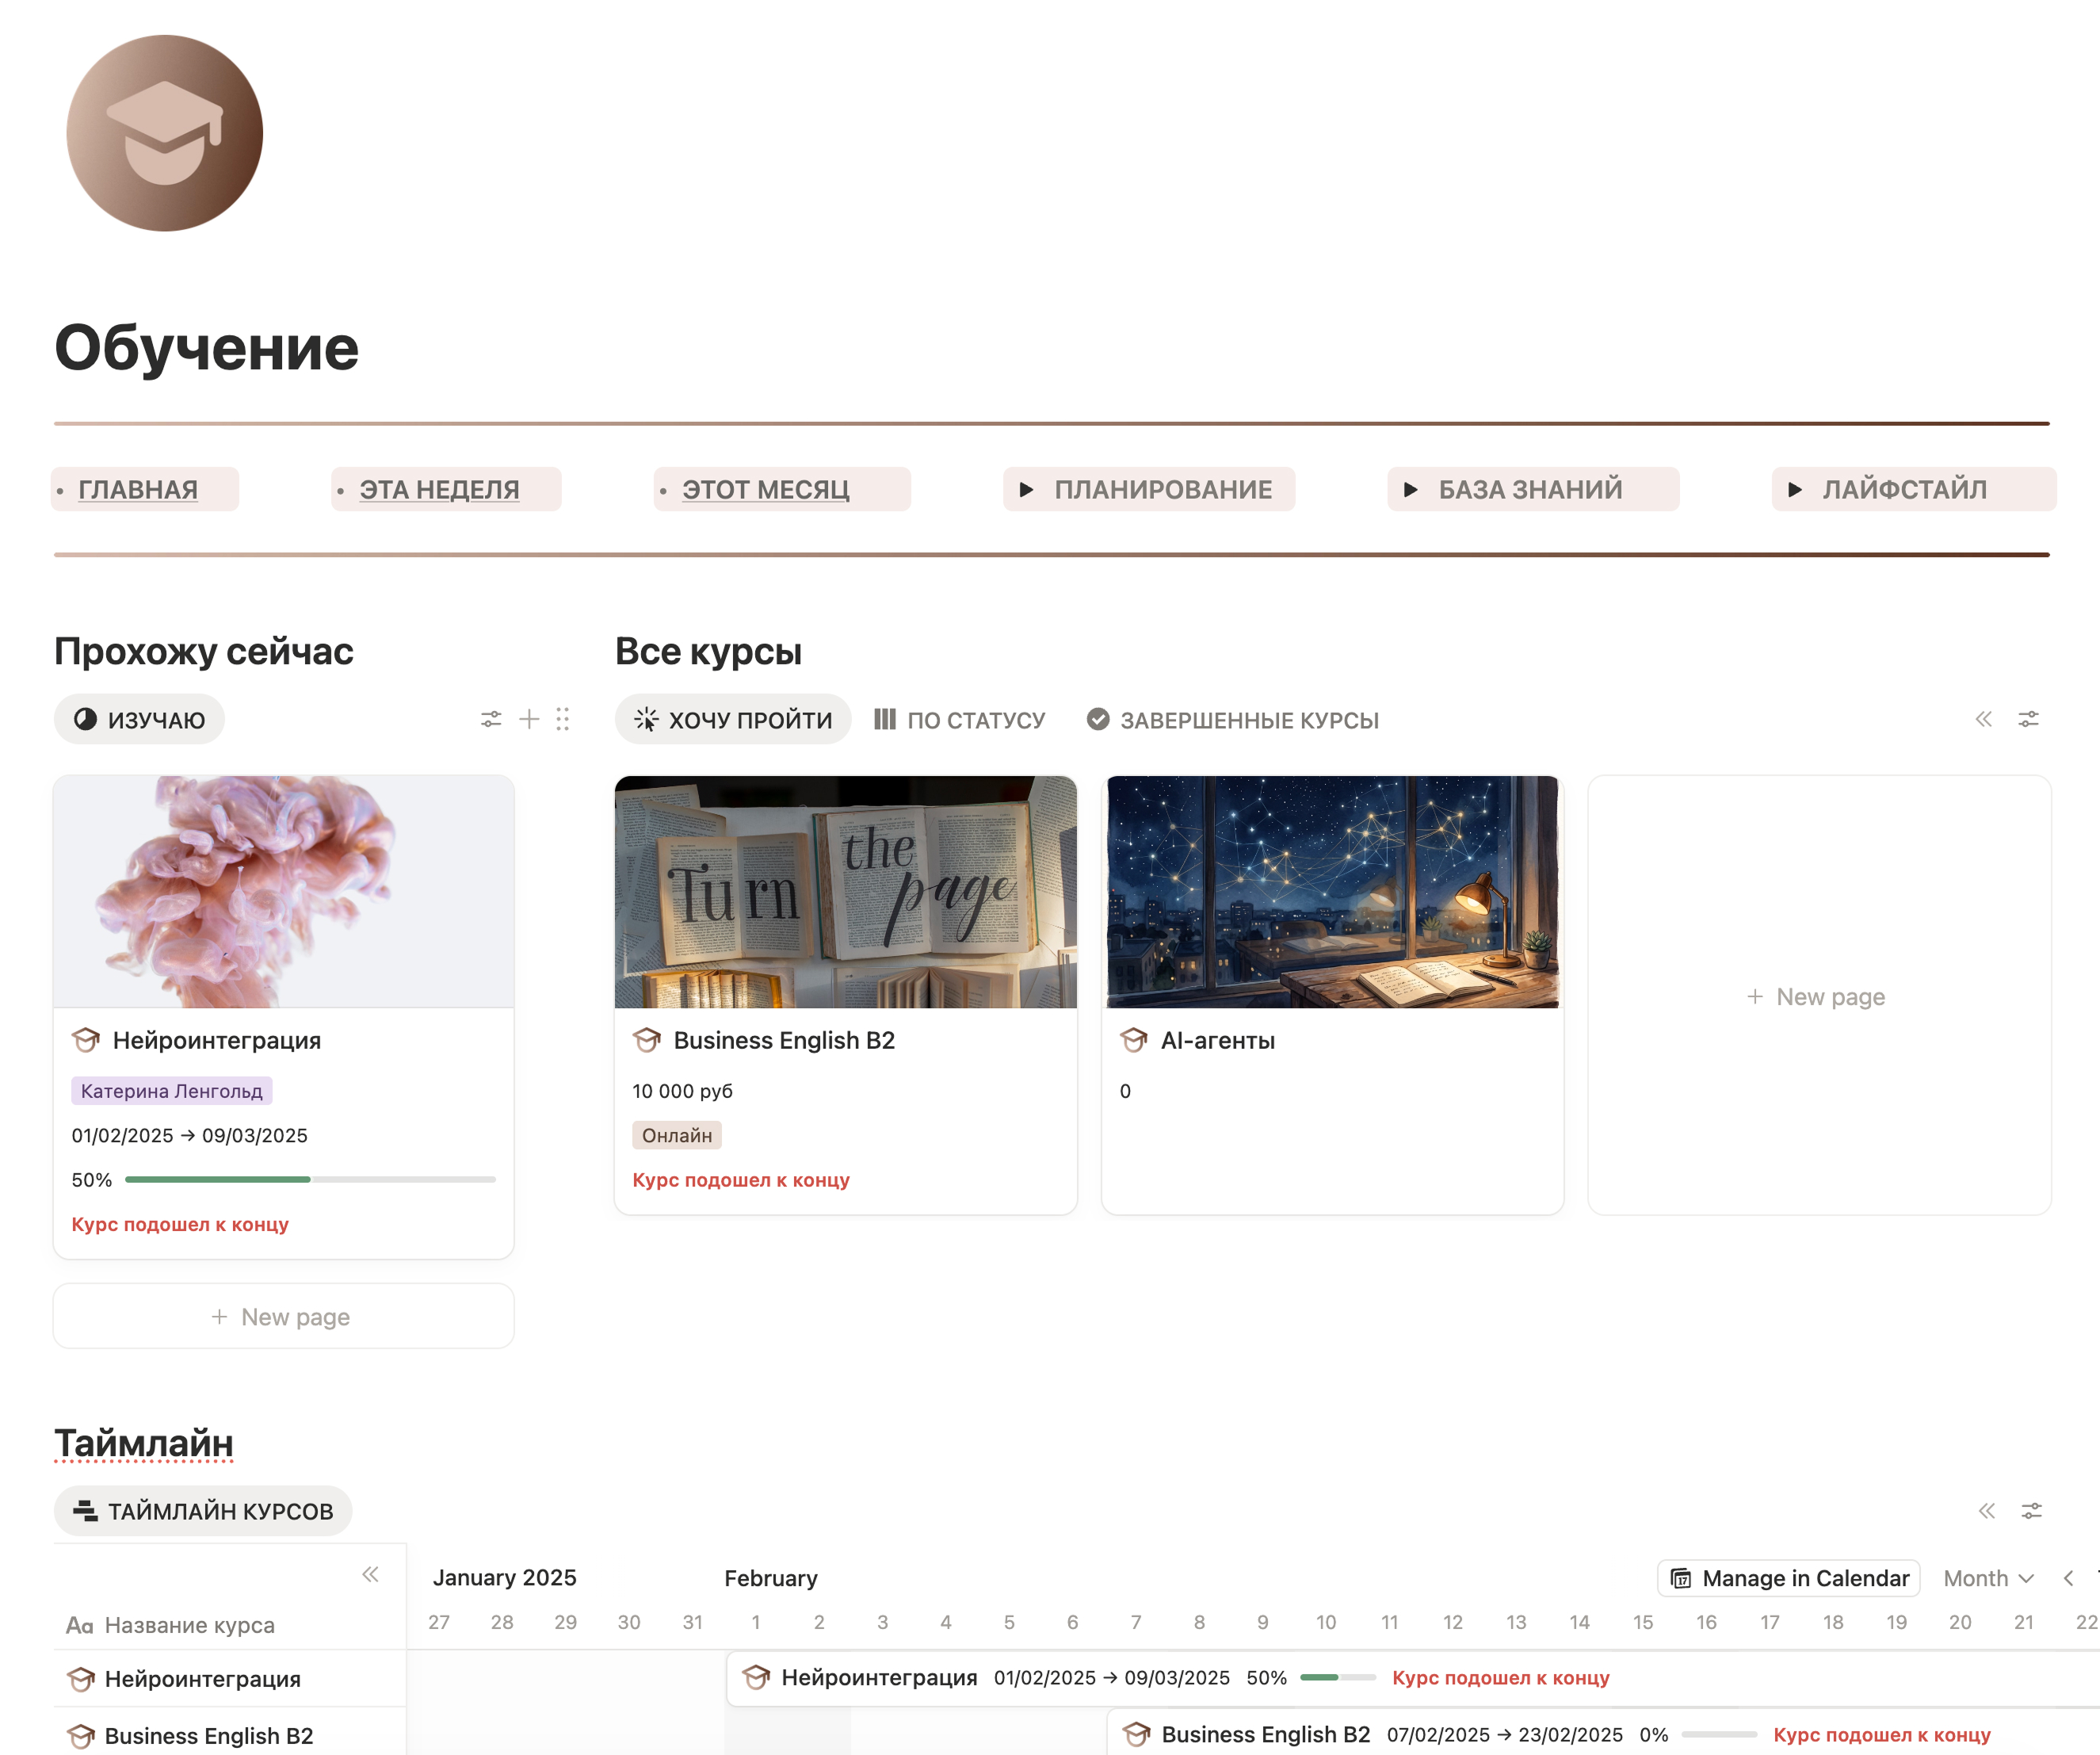This screenshot has height=1755, width=2100.
Task: Click cap icon of Business English B2 card
Action: coord(647,1041)
